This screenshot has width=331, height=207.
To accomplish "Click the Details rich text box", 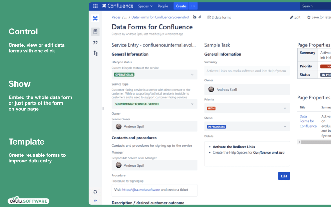I will (x=247, y=154).
